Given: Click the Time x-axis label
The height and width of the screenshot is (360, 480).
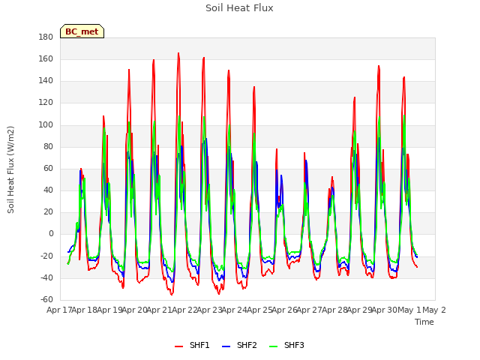Looking at the screenshot, I should [424, 322].
